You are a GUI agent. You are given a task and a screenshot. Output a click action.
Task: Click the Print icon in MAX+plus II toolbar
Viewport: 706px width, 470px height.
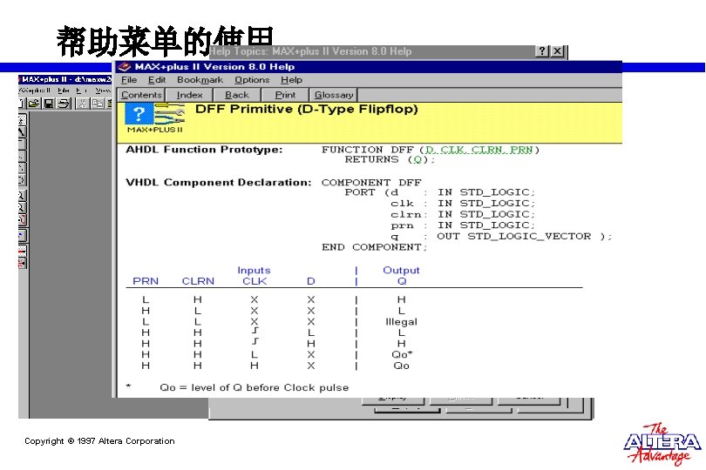coord(64,104)
